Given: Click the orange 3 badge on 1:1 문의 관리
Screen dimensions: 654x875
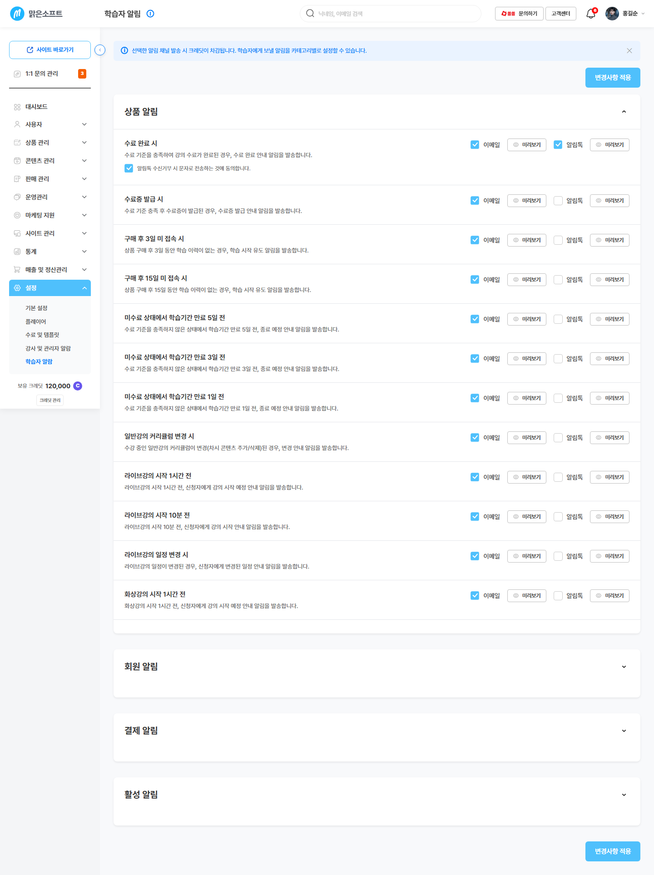Looking at the screenshot, I should 82,74.
